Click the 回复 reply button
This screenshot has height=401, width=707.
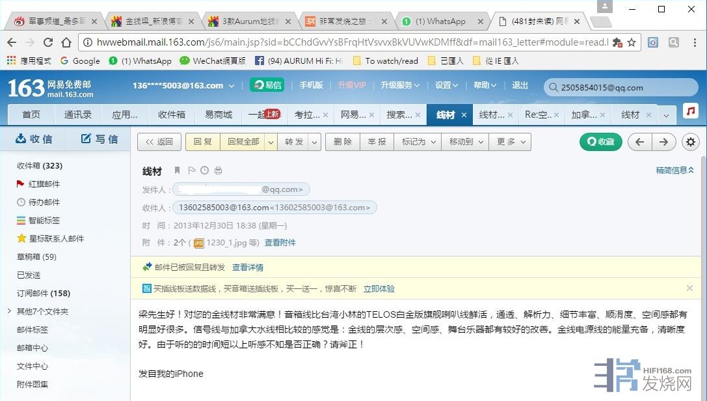coord(202,142)
